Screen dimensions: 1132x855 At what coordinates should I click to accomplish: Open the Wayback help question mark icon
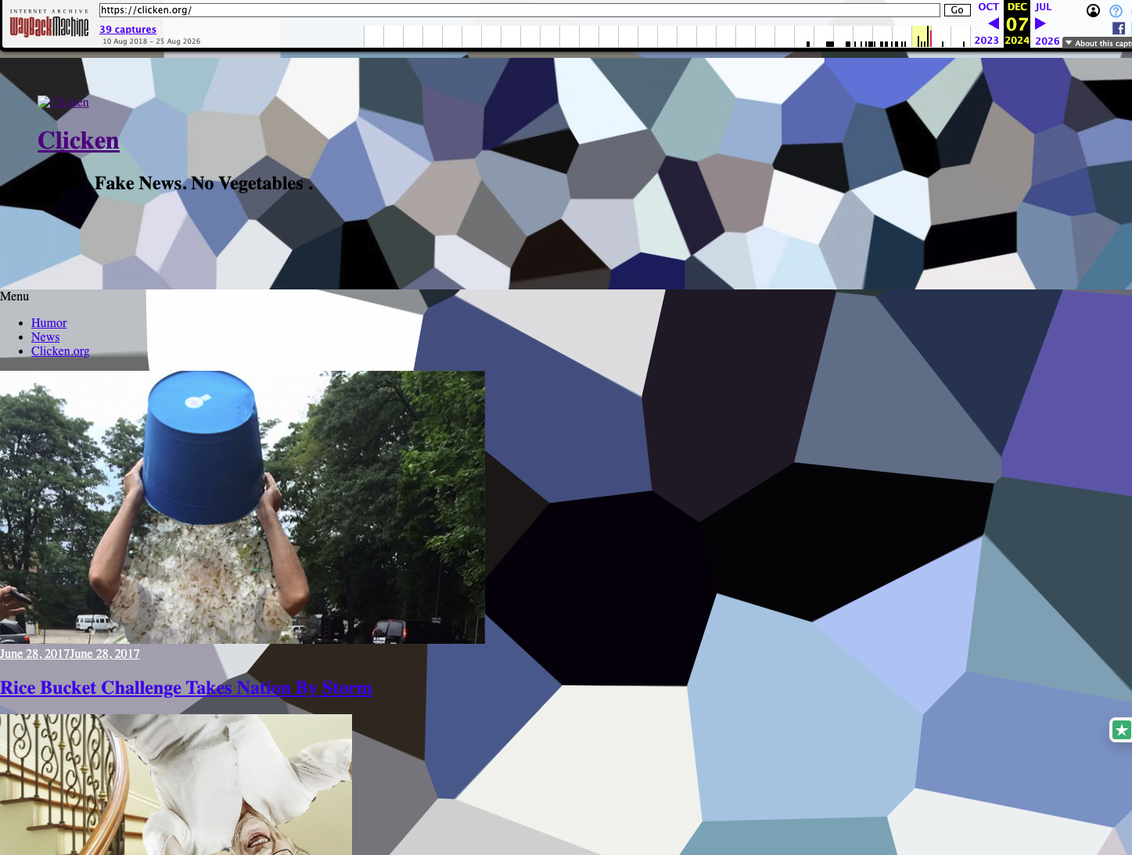(x=1116, y=11)
